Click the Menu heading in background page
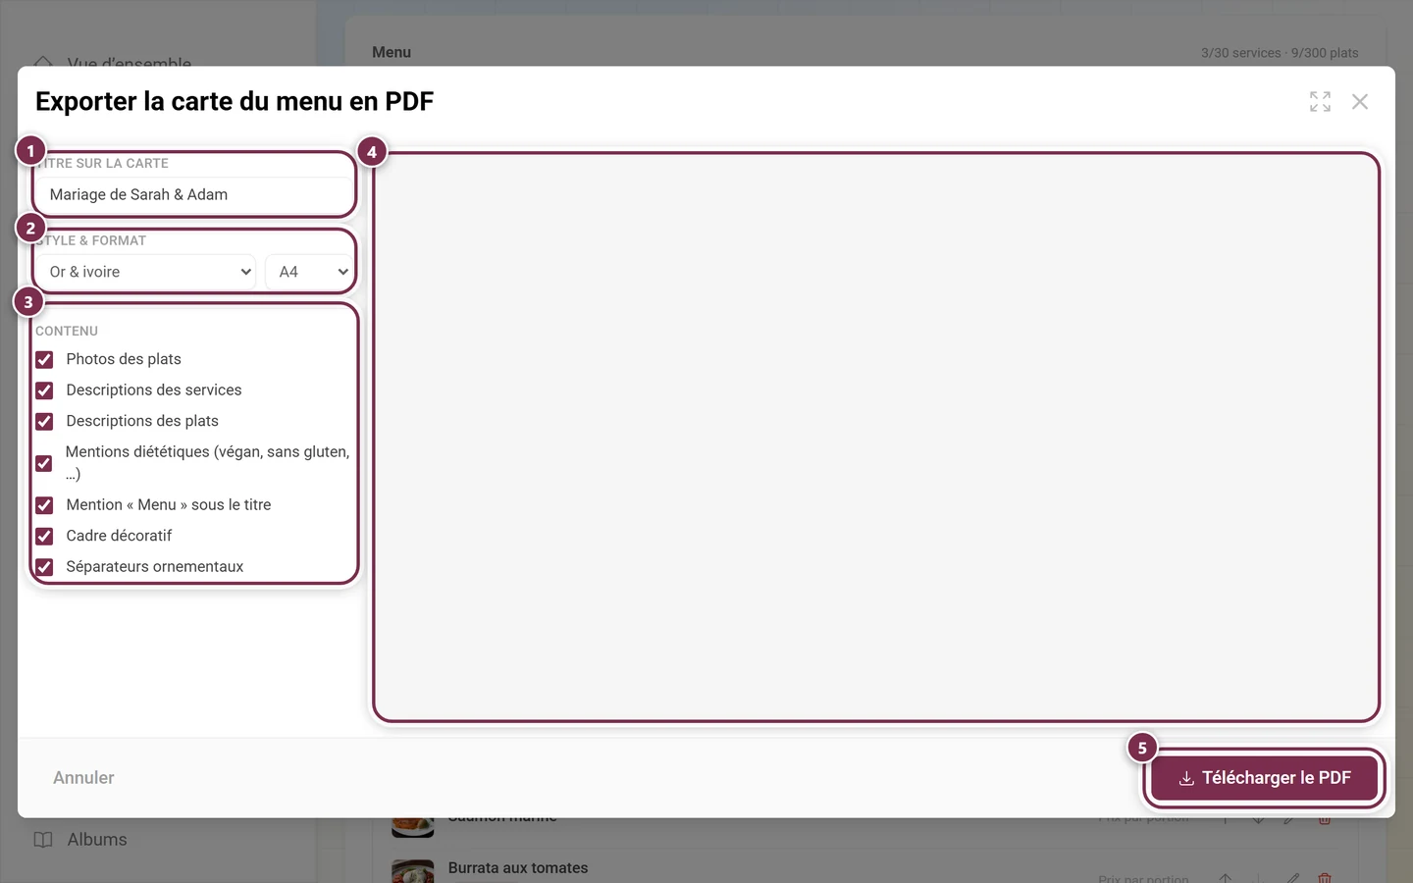Viewport: 1413px width, 883px height. click(392, 53)
